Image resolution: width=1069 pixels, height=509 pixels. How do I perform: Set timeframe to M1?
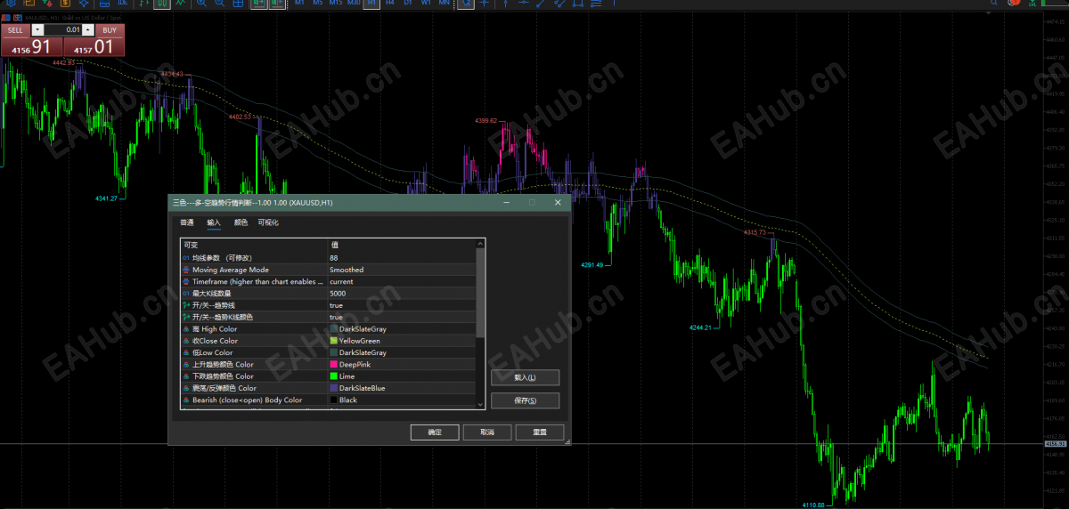[x=298, y=4]
